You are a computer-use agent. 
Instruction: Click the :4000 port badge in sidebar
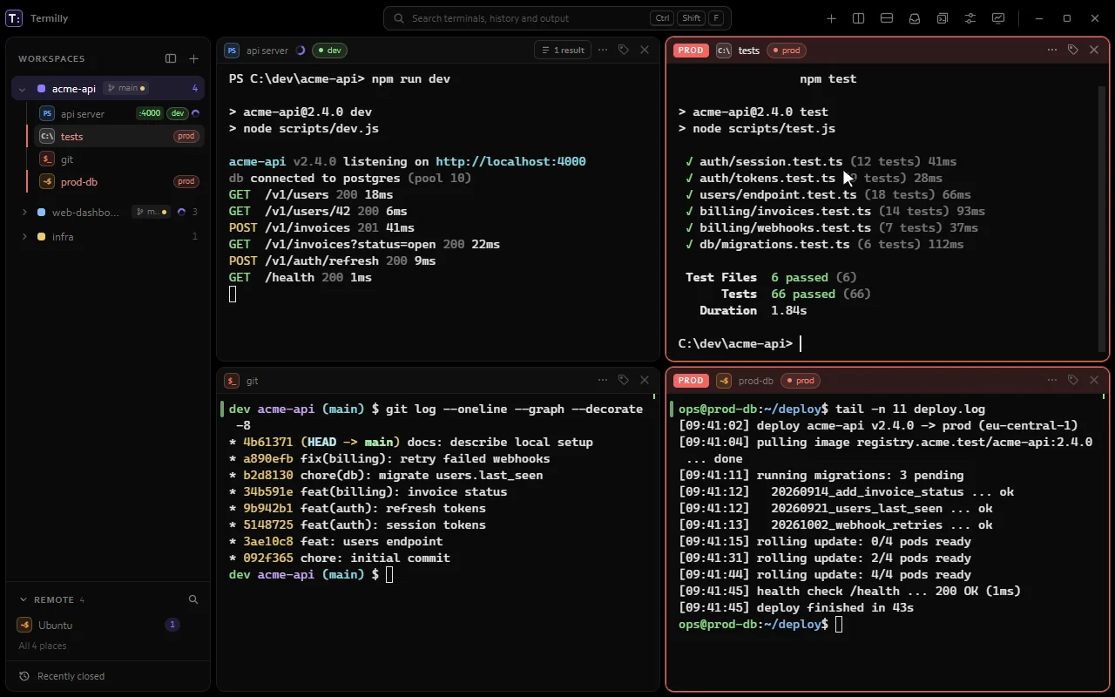click(150, 113)
